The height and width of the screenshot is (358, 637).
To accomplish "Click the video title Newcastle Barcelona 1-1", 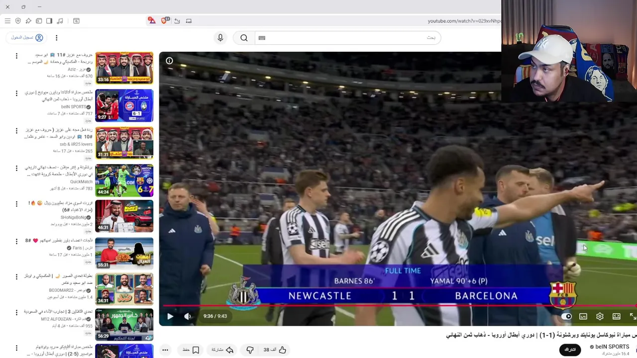I will (541, 335).
